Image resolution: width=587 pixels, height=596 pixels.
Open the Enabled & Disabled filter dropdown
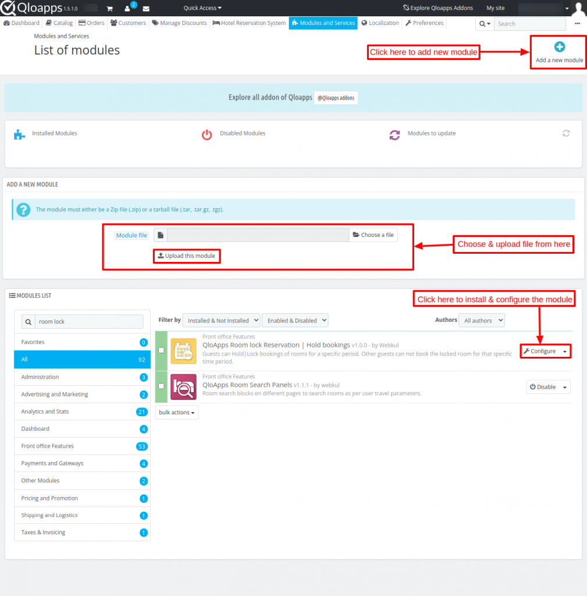tap(295, 321)
